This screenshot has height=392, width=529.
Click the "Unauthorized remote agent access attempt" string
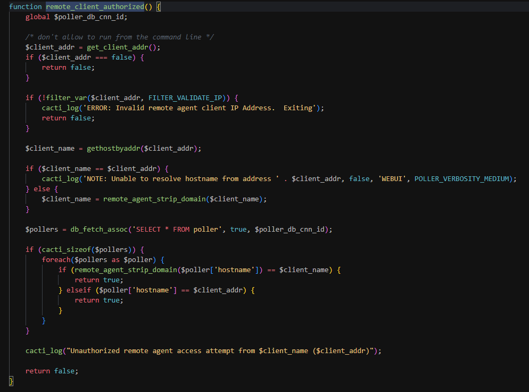point(220,351)
